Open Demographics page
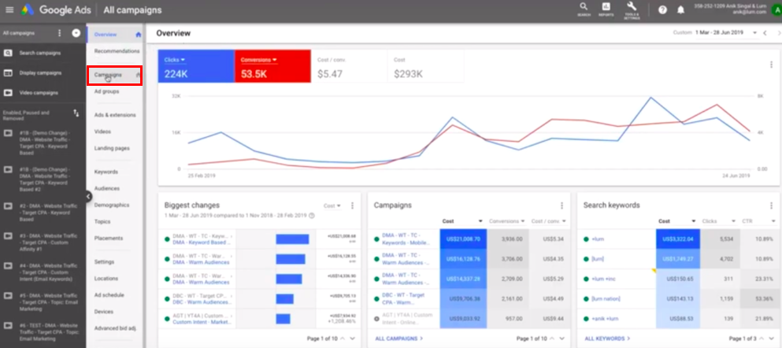Viewport: 782px width, 348px height. click(x=112, y=205)
